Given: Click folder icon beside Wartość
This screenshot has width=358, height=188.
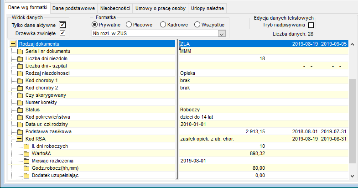Looking at the screenshot, I should click(26, 154).
